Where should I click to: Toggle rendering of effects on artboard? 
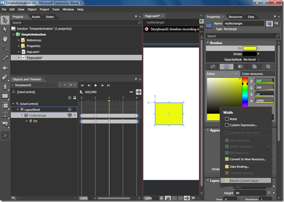(x=168, y=198)
